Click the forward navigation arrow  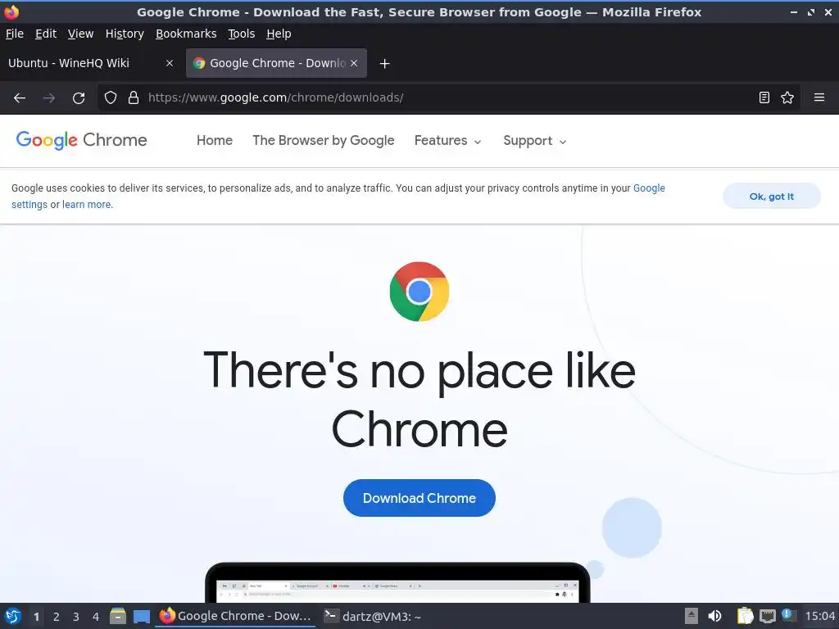(x=48, y=98)
